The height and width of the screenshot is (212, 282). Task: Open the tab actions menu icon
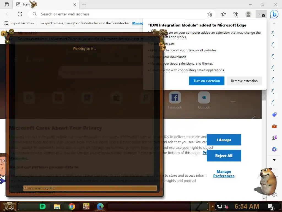coord(7,4)
